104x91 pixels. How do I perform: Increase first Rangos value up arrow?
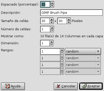click(x=62, y=50)
